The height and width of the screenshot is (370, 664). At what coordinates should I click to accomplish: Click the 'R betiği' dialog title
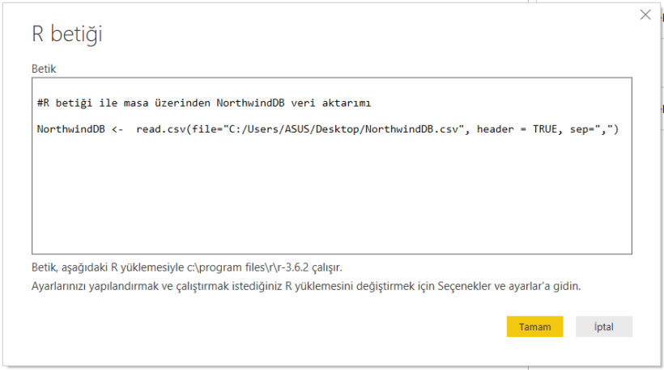67,34
